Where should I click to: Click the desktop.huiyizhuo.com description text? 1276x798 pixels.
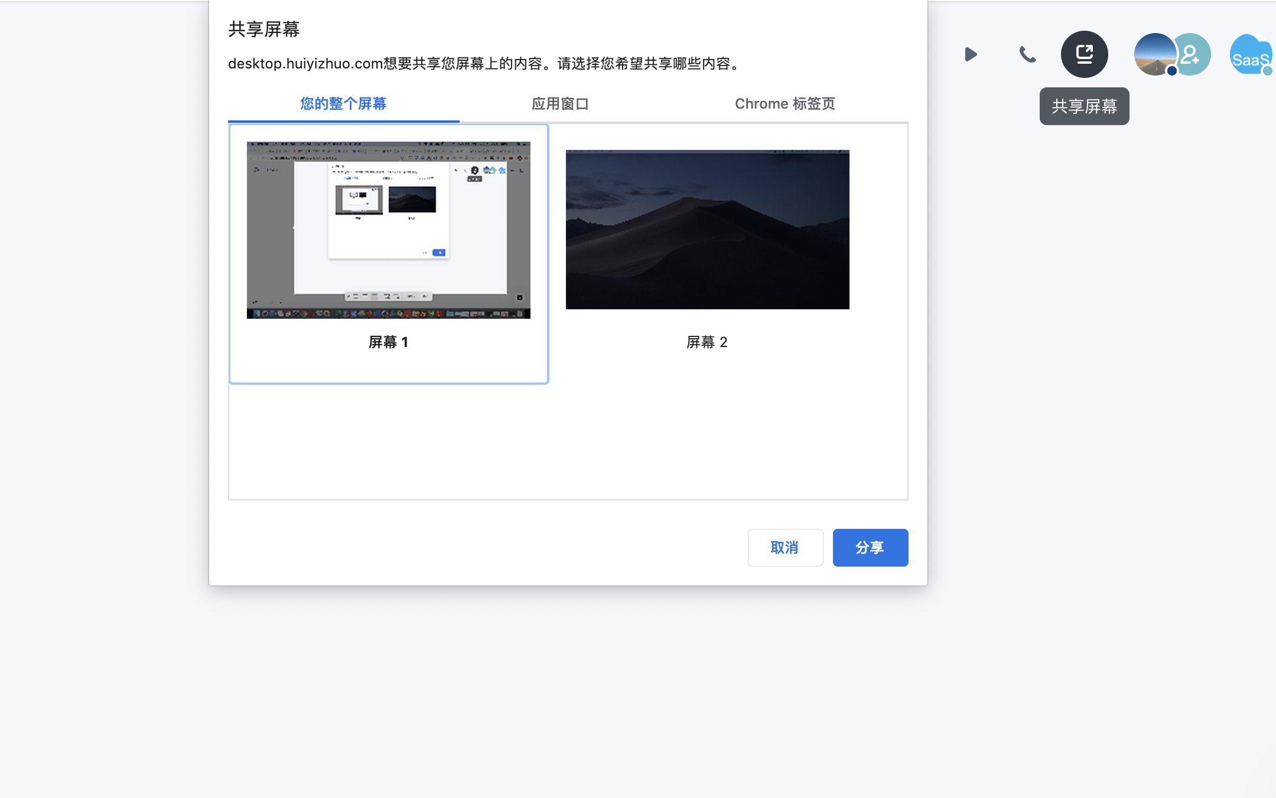484,64
